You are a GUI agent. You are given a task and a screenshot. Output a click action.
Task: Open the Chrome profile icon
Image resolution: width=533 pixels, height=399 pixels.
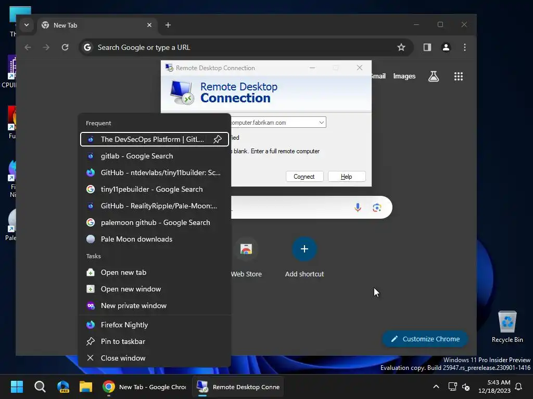[446, 47]
